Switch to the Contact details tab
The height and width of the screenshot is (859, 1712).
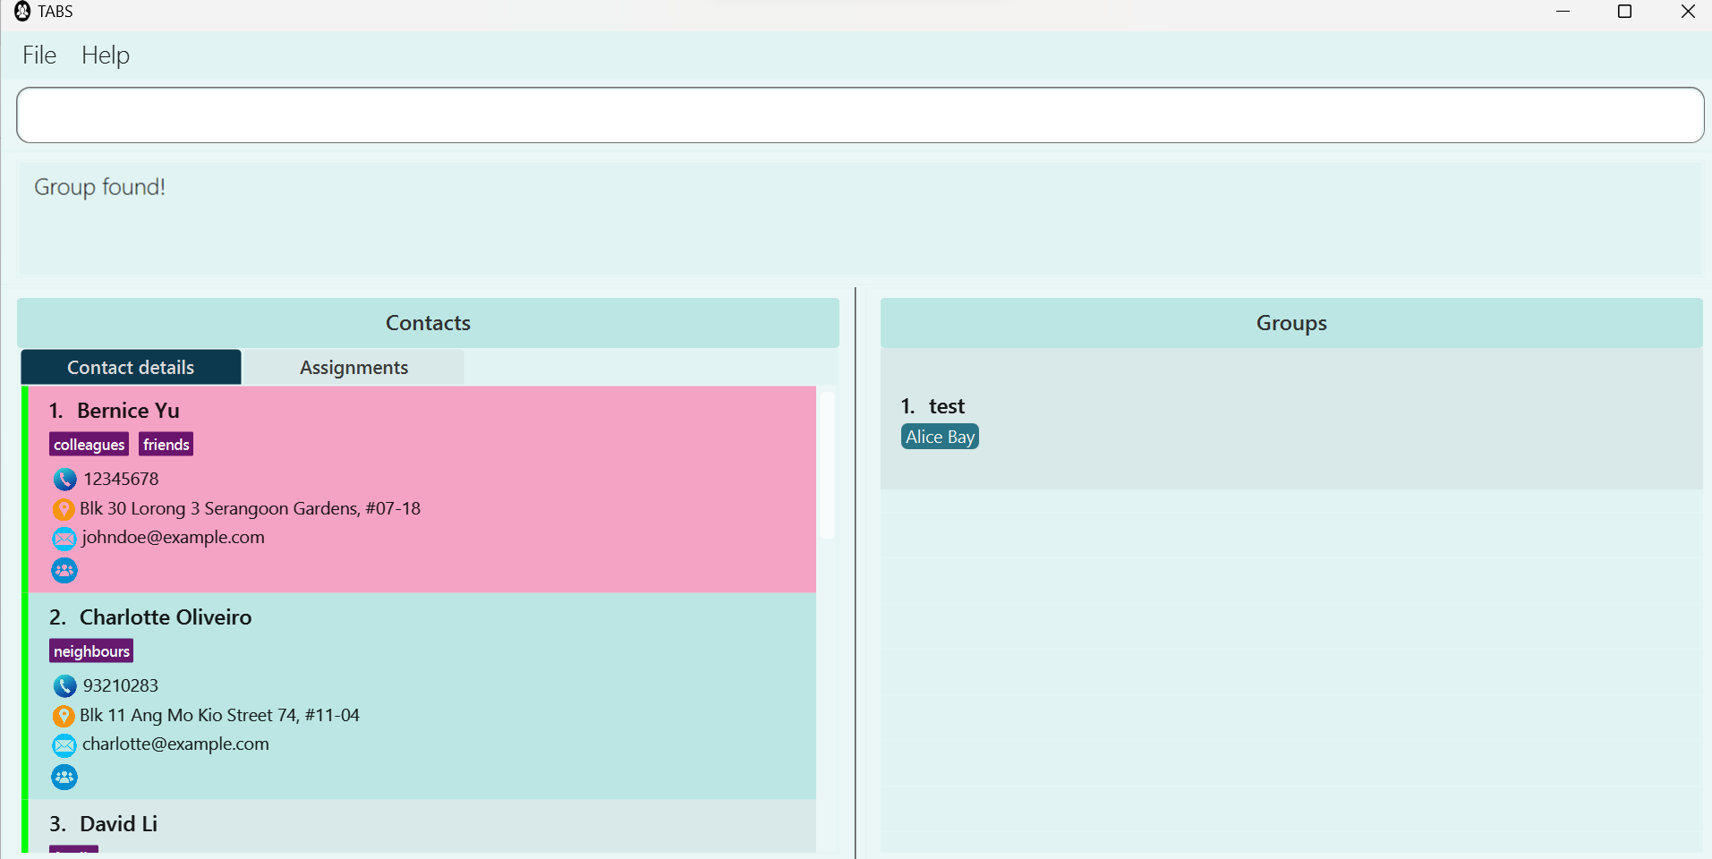131,368
